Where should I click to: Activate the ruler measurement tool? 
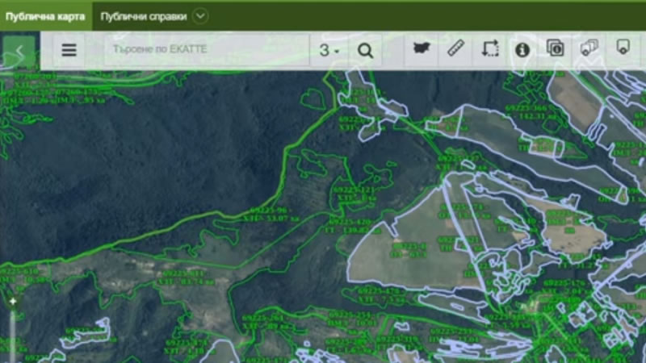[455, 49]
